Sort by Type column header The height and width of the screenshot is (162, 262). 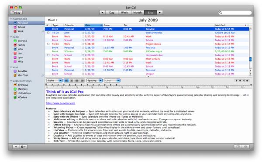click(58, 25)
